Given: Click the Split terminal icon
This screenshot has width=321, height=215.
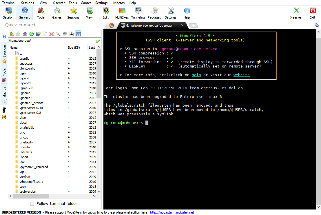Looking at the screenshot, I should pos(106,13).
